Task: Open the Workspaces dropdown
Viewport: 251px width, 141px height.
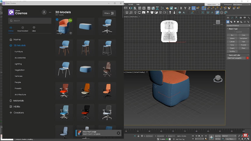Action: [241, 4]
